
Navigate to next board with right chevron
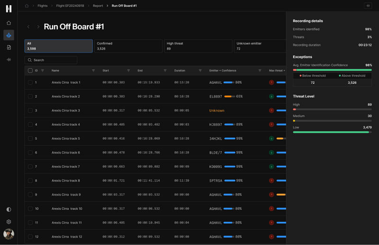[38, 27]
